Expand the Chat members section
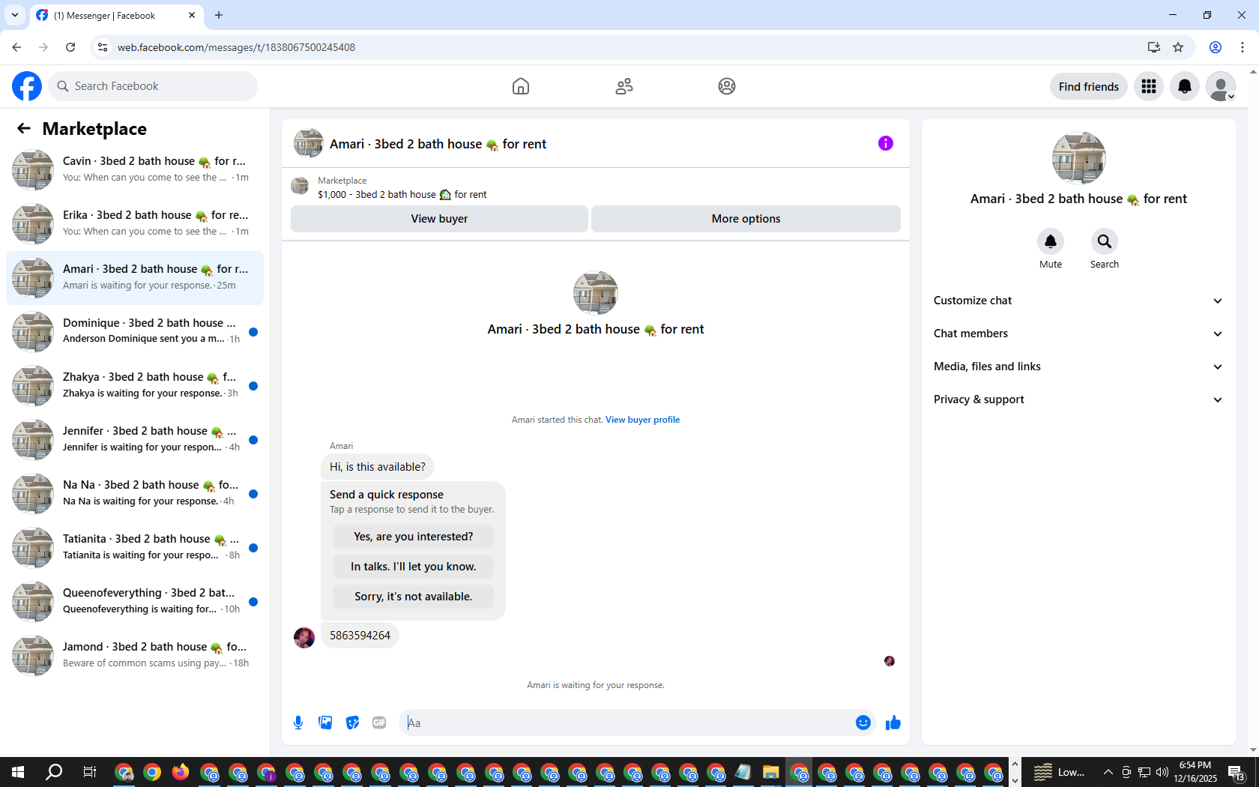This screenshot has width=1259, height=787. (1078, 334)
